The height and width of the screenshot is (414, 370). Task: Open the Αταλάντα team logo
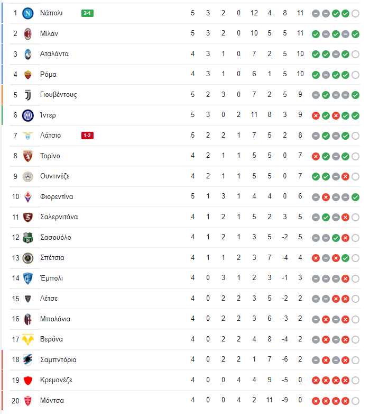pyautogui.click(x=28, y=54)
